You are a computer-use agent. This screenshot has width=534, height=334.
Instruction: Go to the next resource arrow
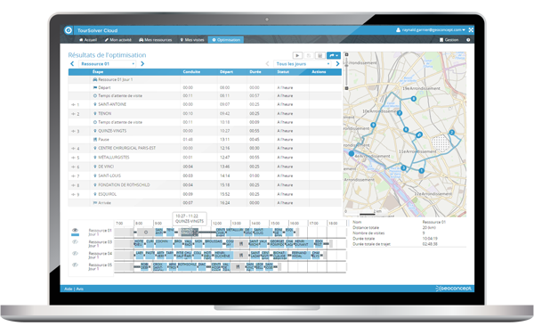click(142, 64)
